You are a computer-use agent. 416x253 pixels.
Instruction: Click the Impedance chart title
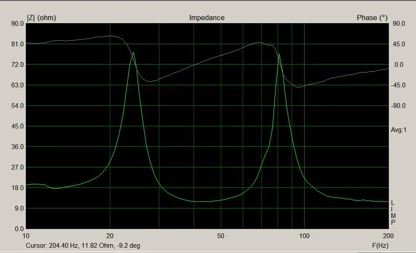point(206,18)
